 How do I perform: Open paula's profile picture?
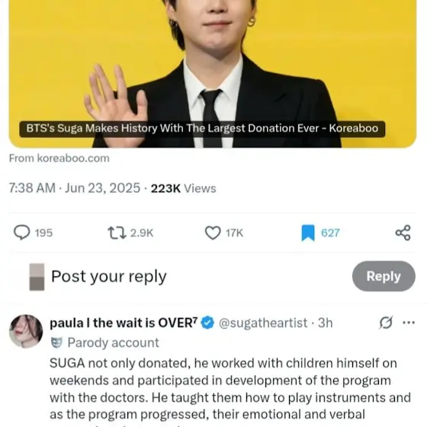coord(26,331)
